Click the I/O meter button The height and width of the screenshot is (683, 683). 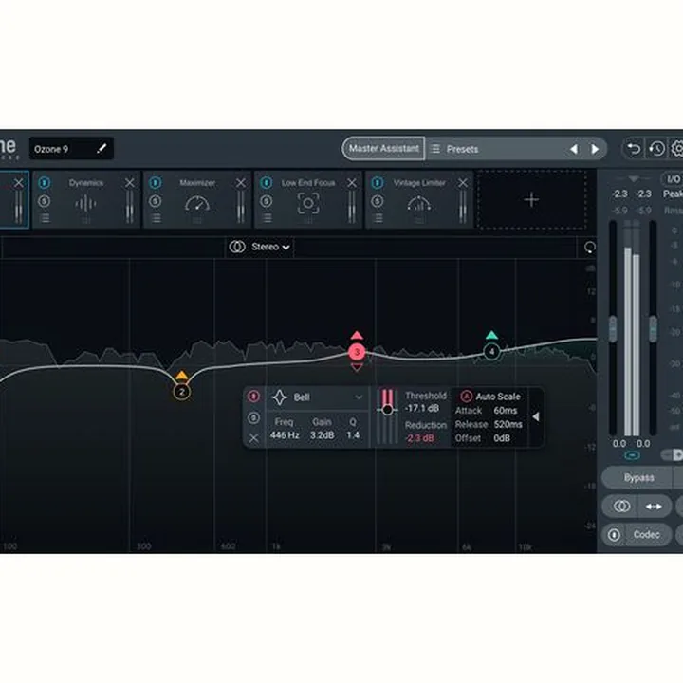coord(673,179)
